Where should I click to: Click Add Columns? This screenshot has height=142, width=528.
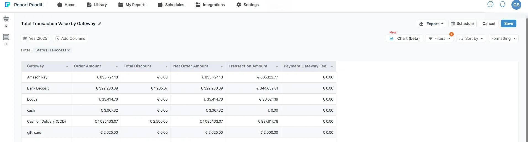pyautogui.click(x=70, y=38)
